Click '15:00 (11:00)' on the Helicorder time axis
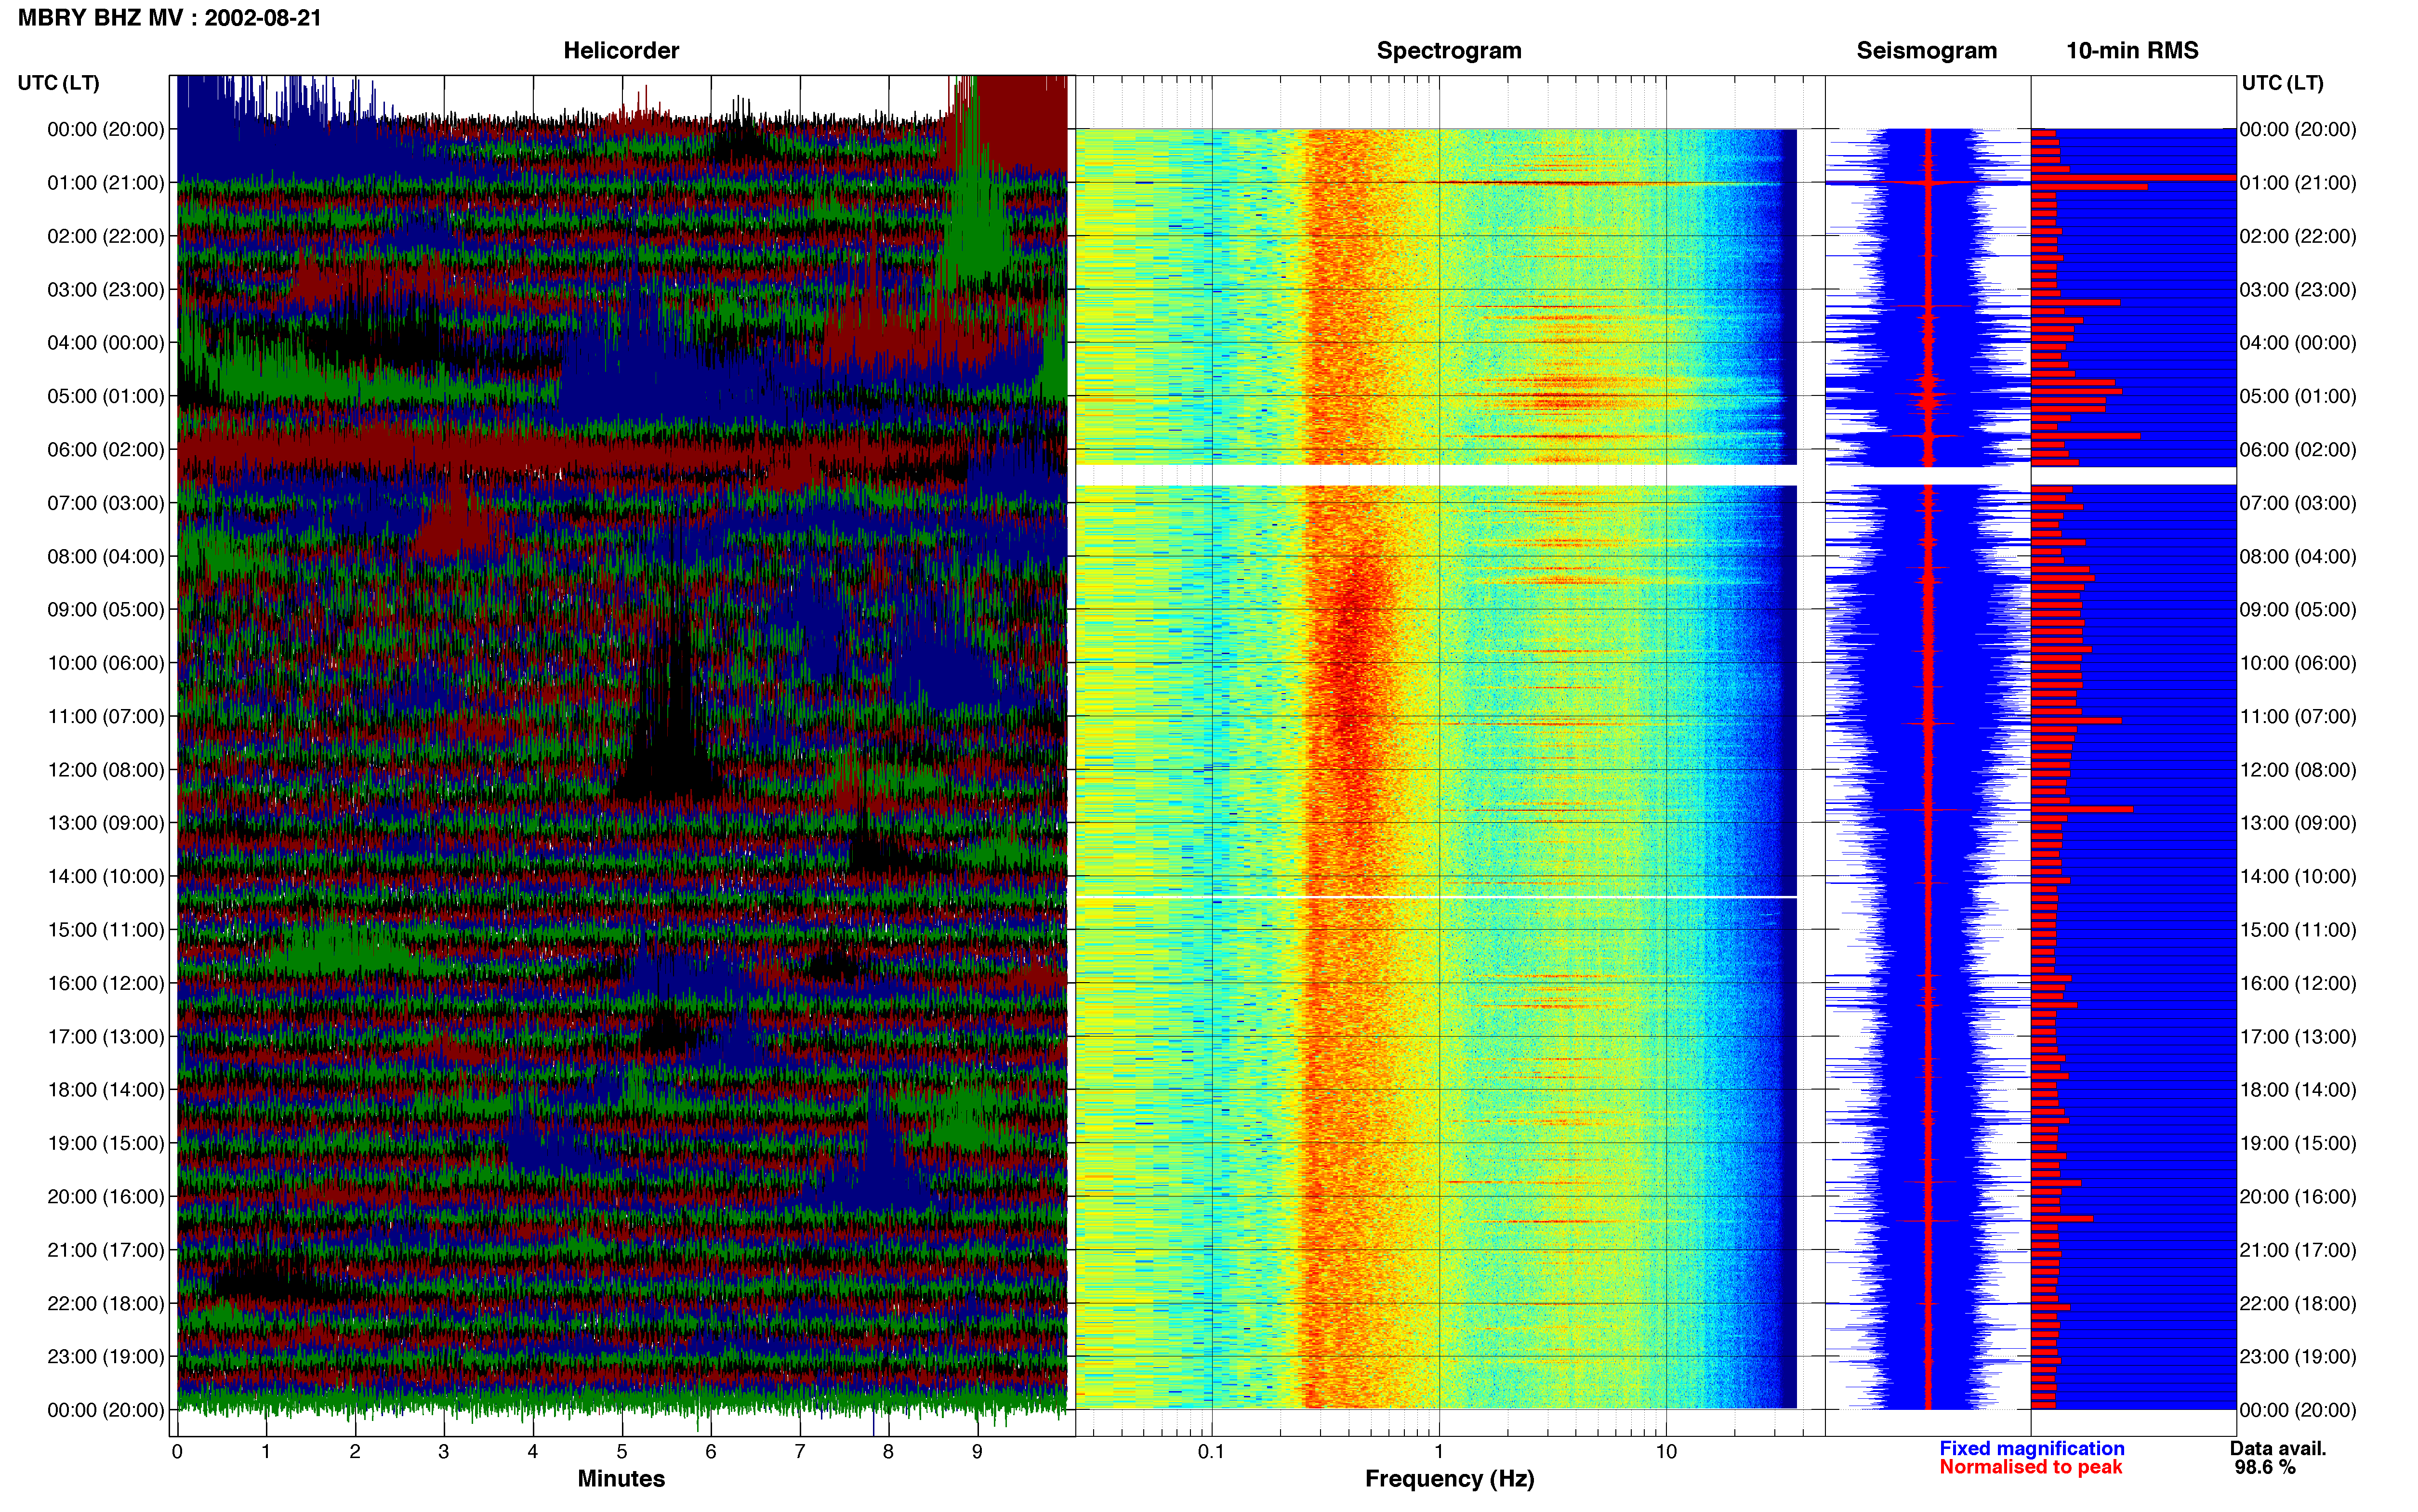 click(x=106, y=930)
